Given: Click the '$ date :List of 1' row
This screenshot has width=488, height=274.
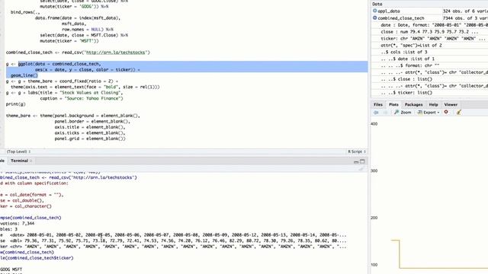Looking at the screenshot, I should [407, 59].
